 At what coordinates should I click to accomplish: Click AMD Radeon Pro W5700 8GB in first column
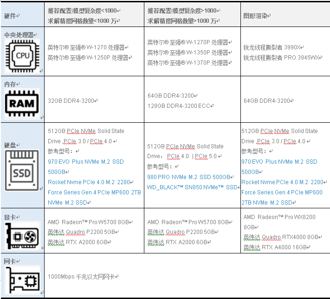coord(88,222)
